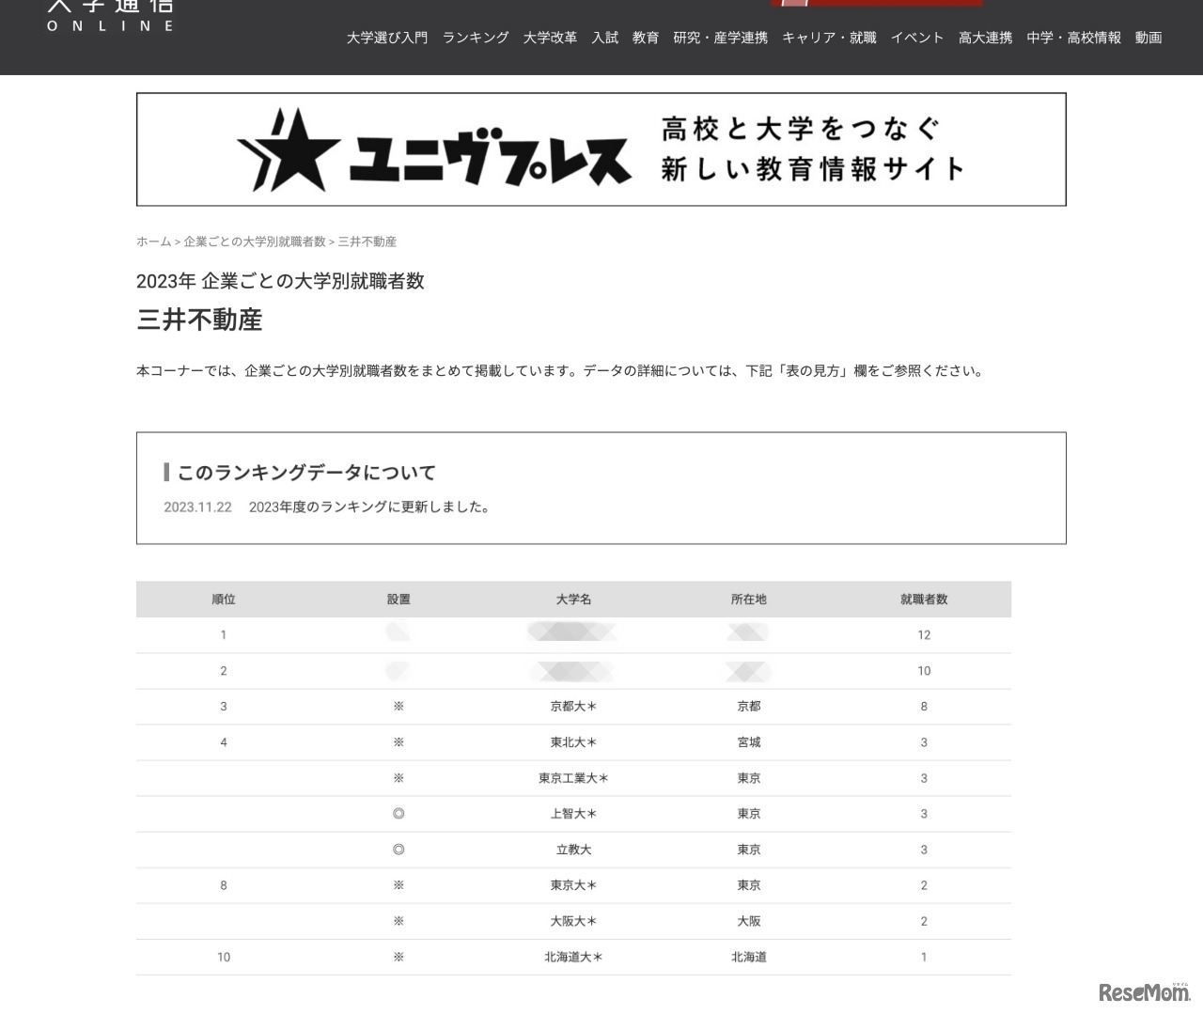The width and height of the screenshot is (1203, 1014).
Task: Select 東京大＊ in the table
Action: tap(573, 885)
